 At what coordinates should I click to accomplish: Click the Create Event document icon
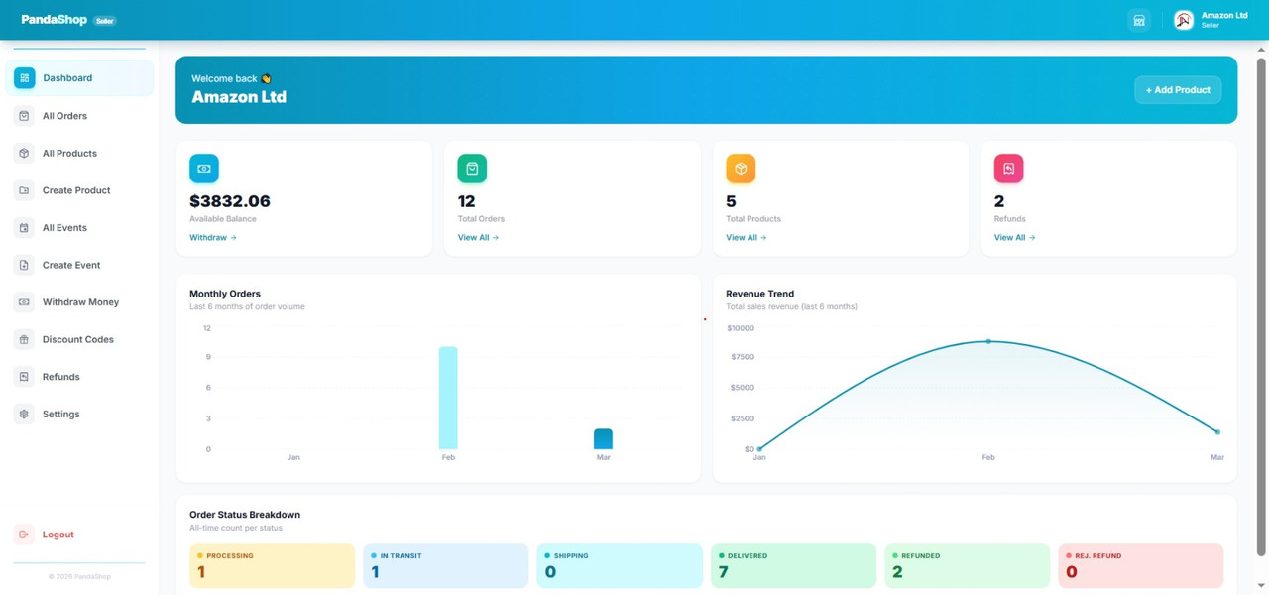click(24, 265)
